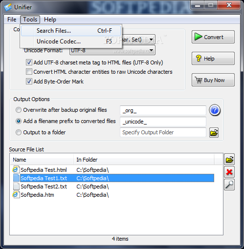Image resolution: width=244 pixels, height=249 pixels.
Task: Toggle Add Byte-Order Mark checkbox
Action: [29, 82]
